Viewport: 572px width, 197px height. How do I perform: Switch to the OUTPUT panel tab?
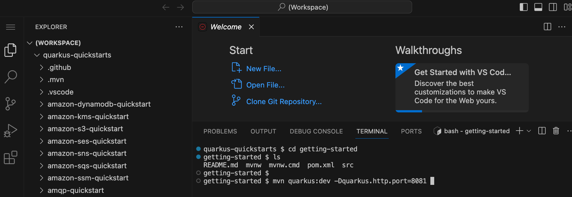[x=263, y=131]
